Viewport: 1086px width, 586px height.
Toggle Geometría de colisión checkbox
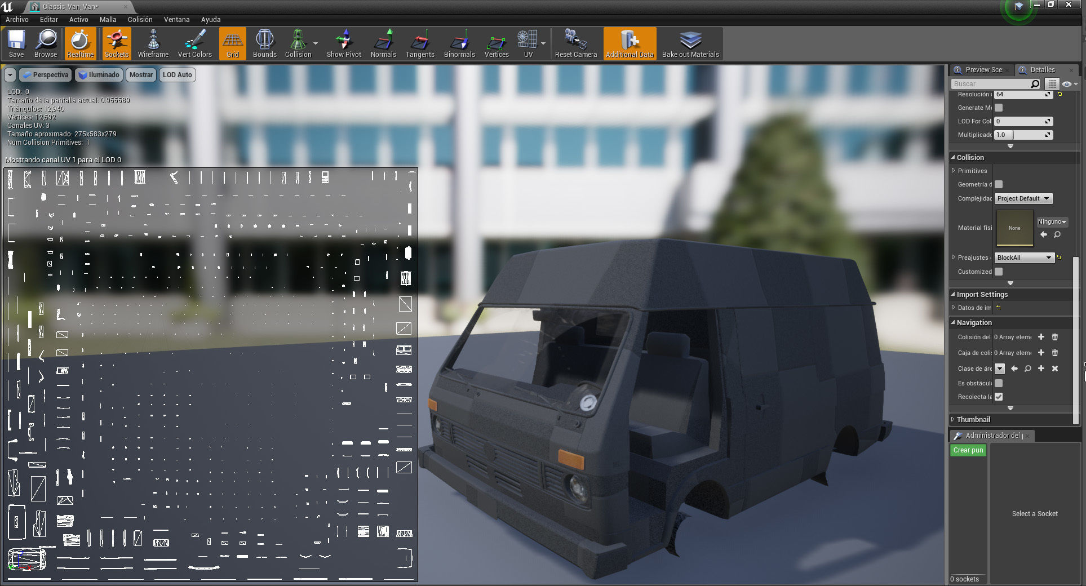click(999, 184)
